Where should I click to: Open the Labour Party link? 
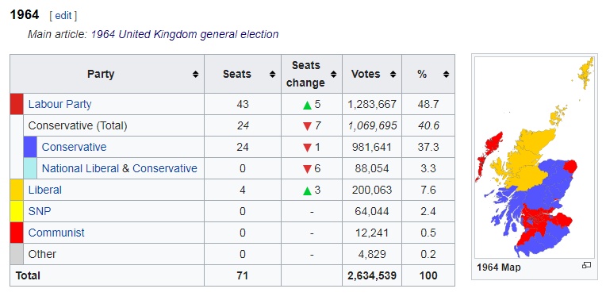60,104
